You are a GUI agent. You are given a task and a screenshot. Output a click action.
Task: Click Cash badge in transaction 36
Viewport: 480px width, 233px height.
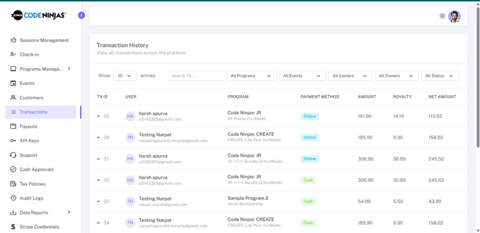point(308,180)
